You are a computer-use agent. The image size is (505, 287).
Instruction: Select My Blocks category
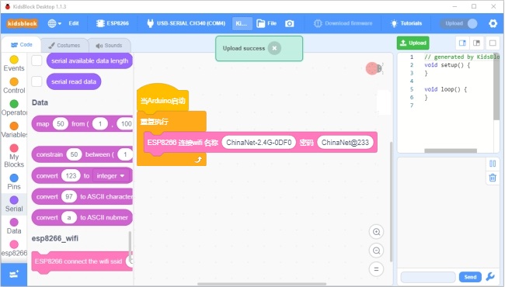tap(14, 156)
